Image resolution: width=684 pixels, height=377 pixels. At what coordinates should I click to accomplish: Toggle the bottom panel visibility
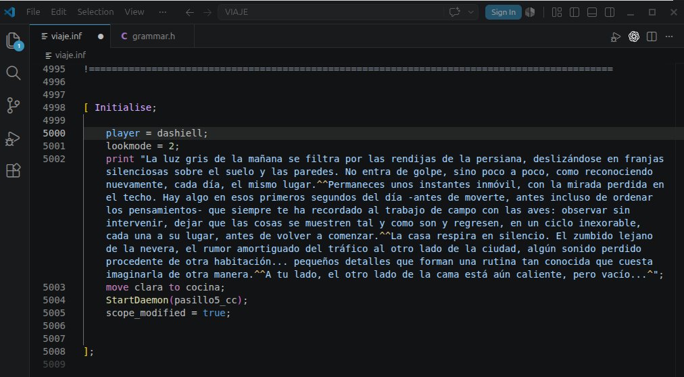(x=592, y=12)
